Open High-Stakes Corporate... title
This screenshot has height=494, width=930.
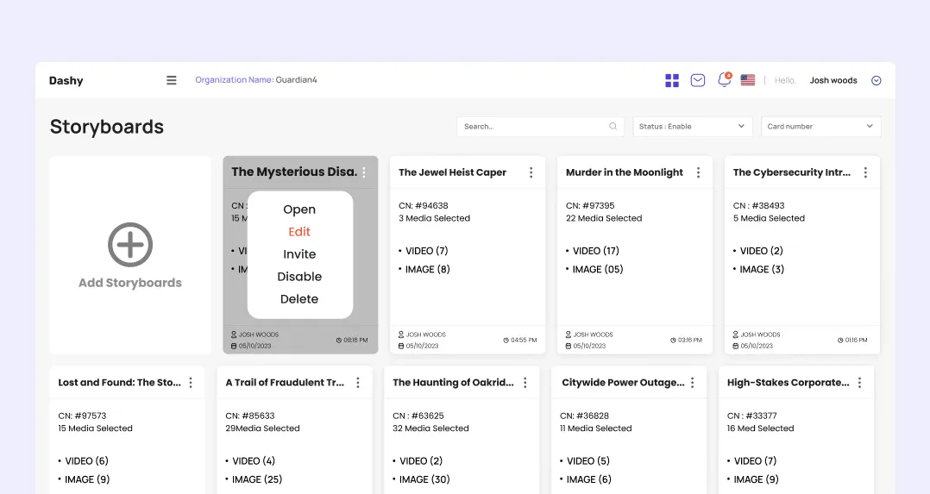[x=789, y=383]
